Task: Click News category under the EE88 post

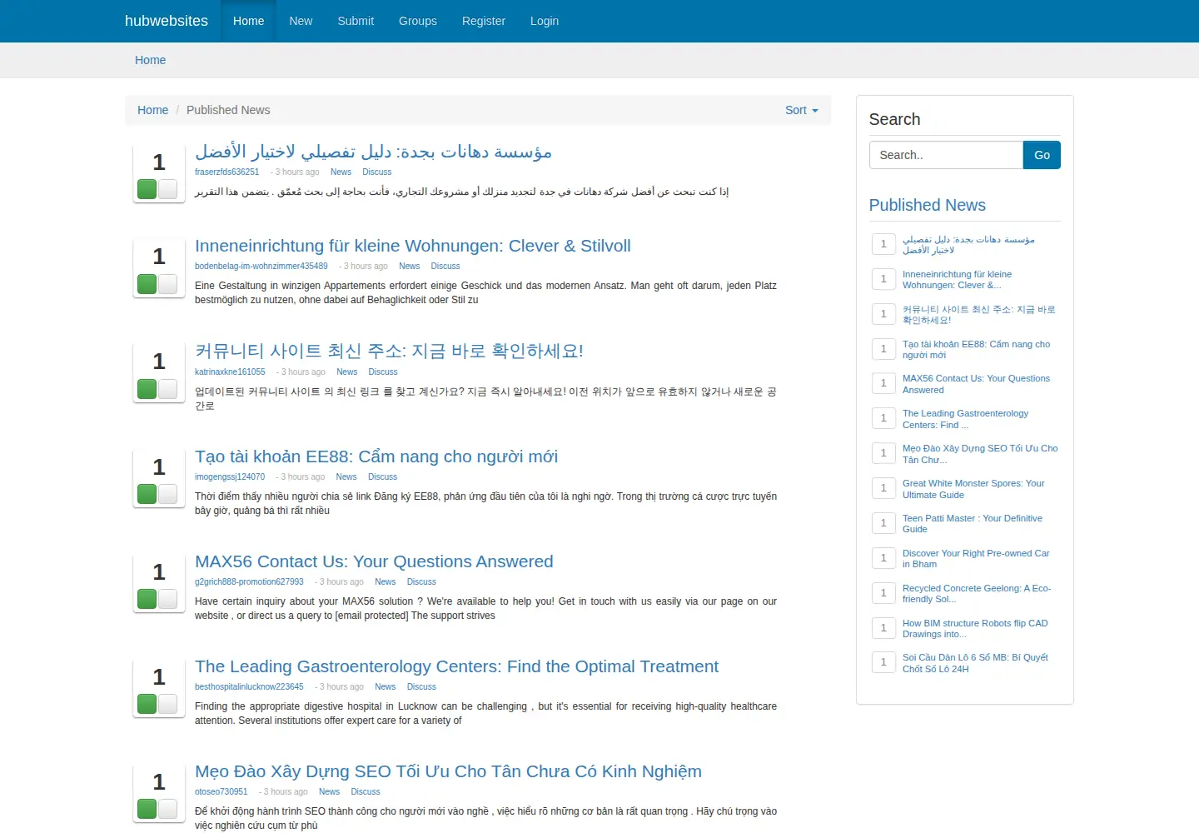Action: click(x=346, y=477)
